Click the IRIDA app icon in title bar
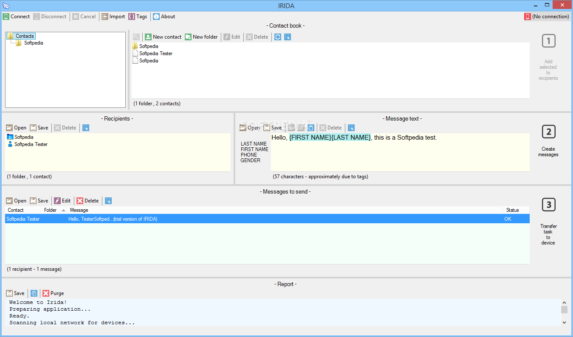The image size is (573, 337). pyautogui.click(x=6, y=6)
